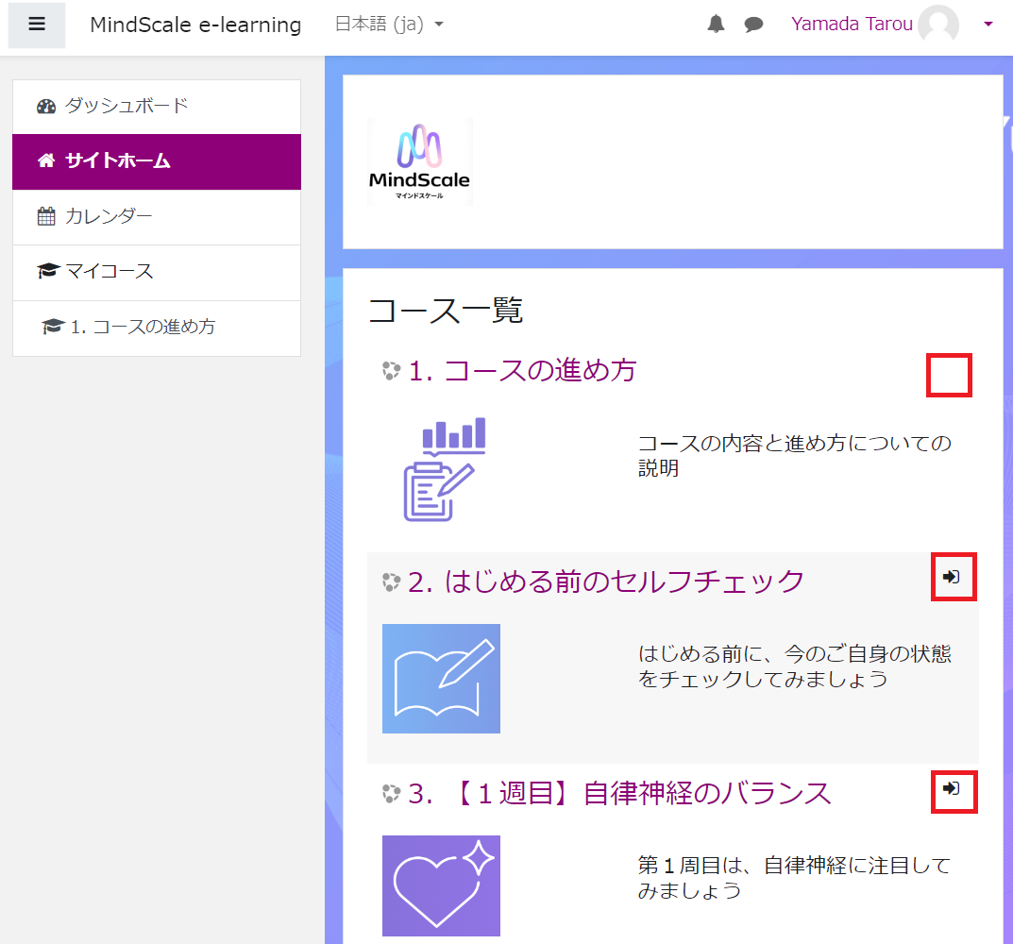Expand the user menu dropdown arrow
Screen dimensions: 1013x944
click(x=988, y=25)
